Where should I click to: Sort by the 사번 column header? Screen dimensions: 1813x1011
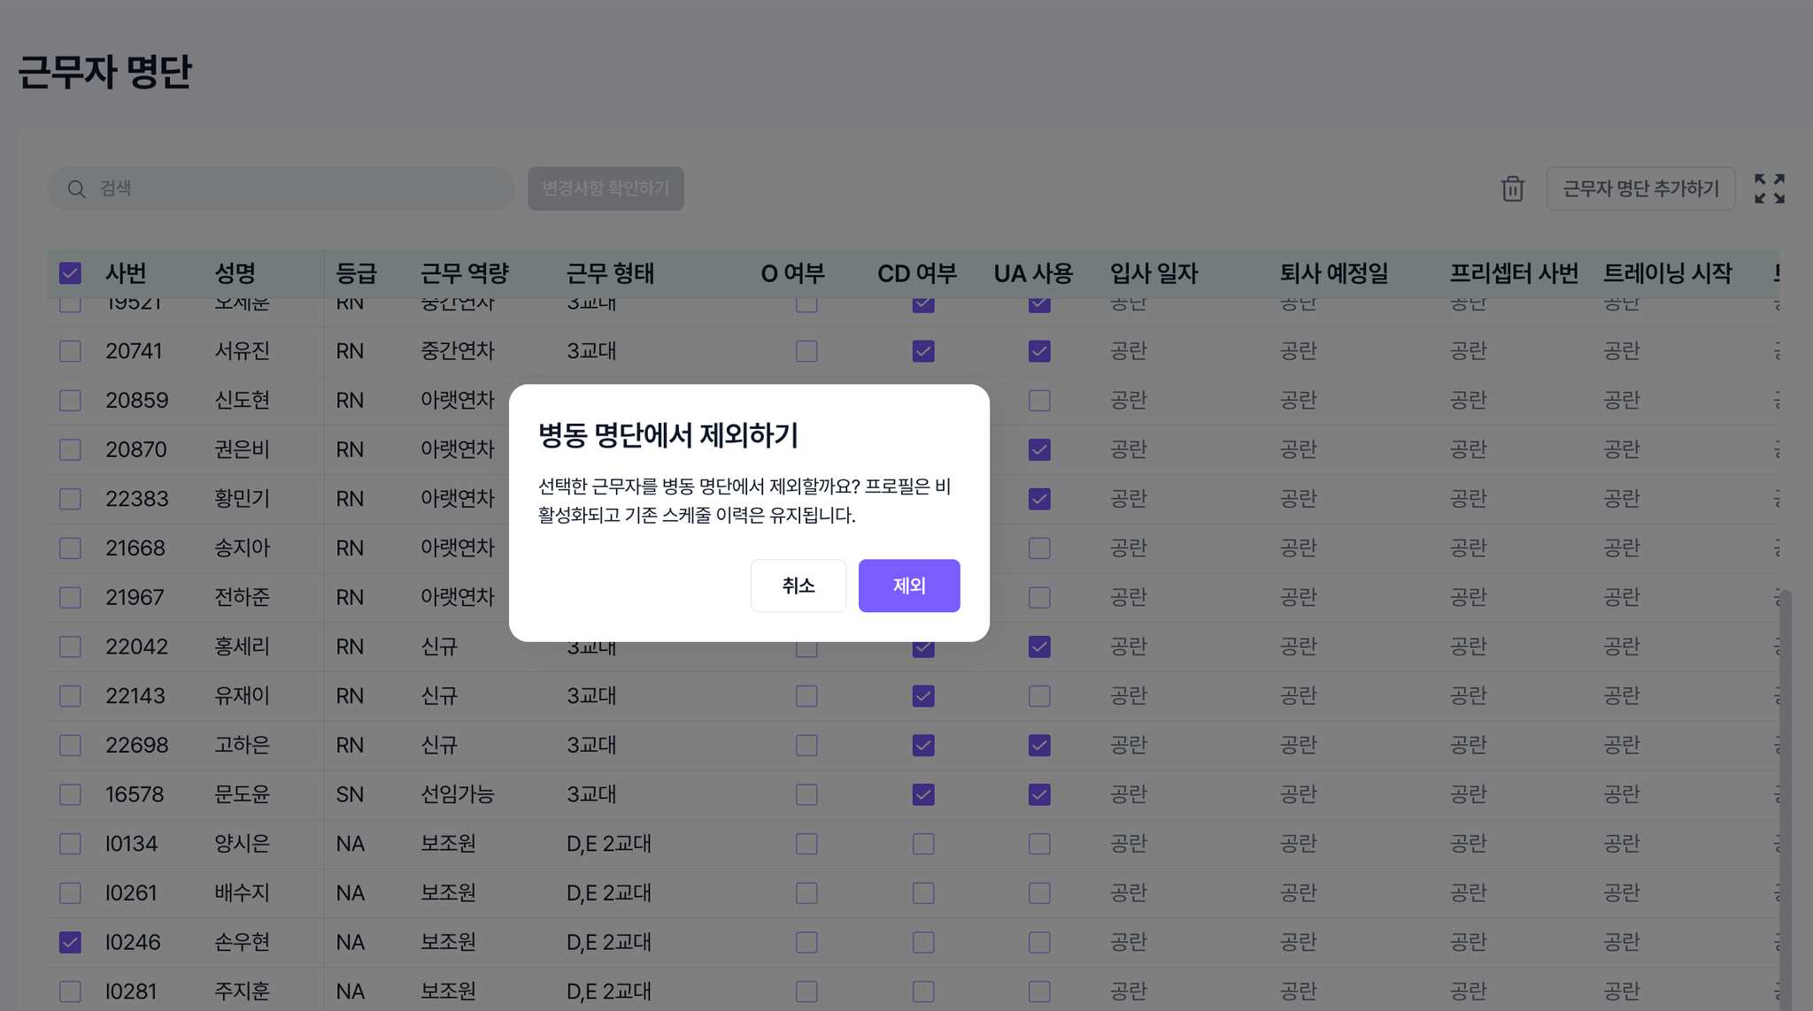126,273
